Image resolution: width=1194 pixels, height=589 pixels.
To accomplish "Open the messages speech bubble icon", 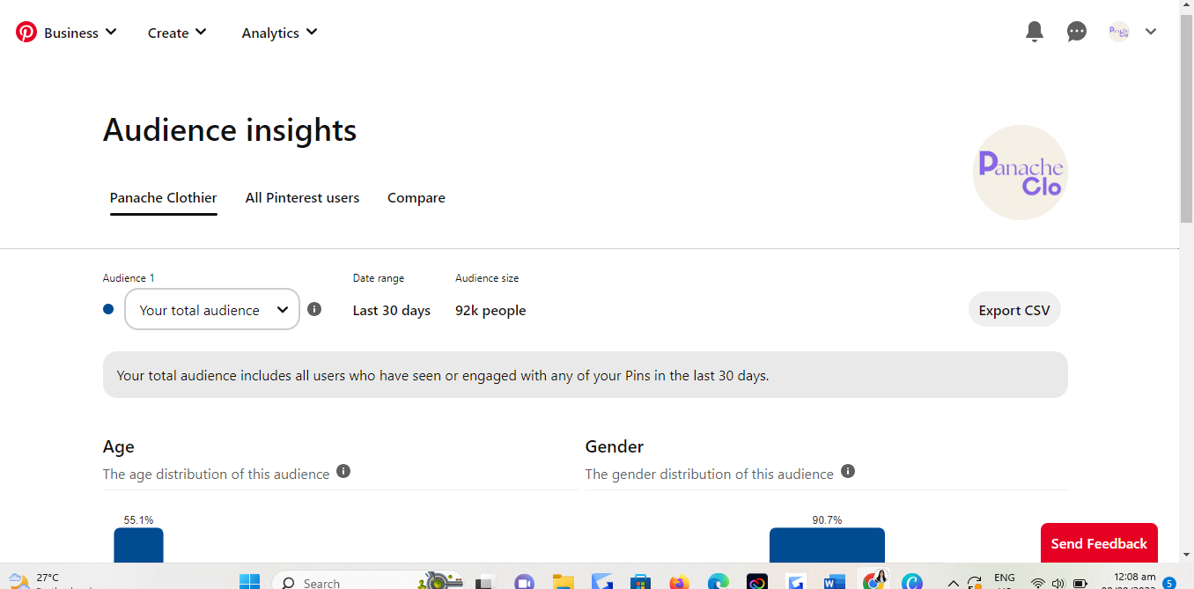I will 1077,32.
